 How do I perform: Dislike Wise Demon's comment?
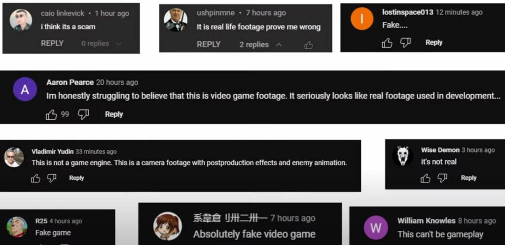442,178
